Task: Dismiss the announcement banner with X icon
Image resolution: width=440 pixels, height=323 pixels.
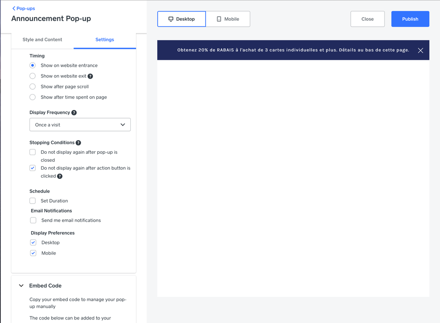Action: pos(420,51)
